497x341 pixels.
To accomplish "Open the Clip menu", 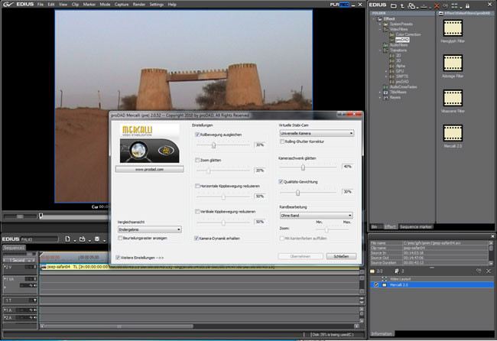I will click(x=75, y=5).
